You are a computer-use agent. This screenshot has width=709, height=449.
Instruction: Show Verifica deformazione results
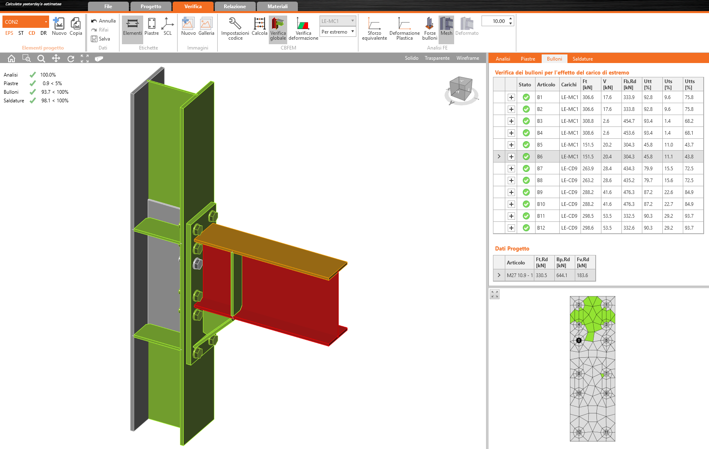click(303, 29)
